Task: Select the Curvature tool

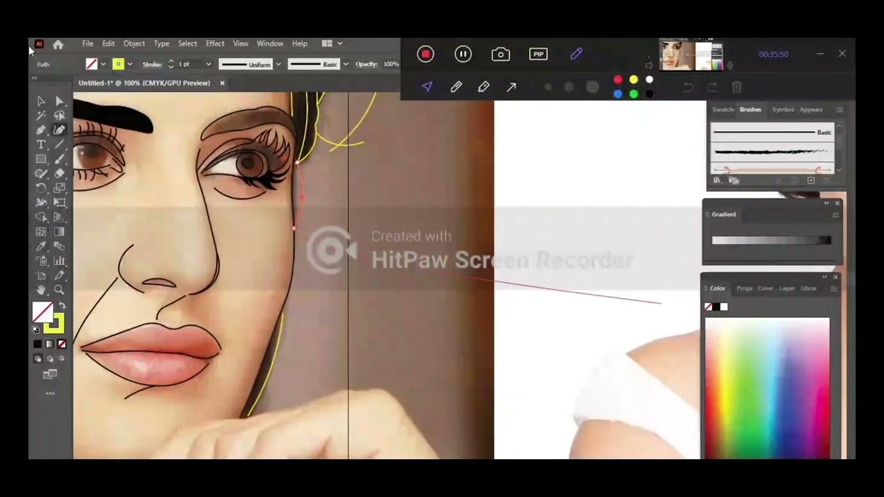Action: [x=59, y=130]
